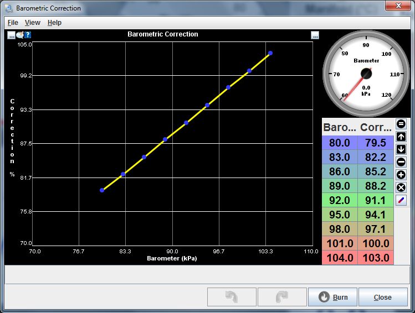Select barometer cell 80.0
Viewport: 415px width, 313px height.
click(x=340, y=143)
